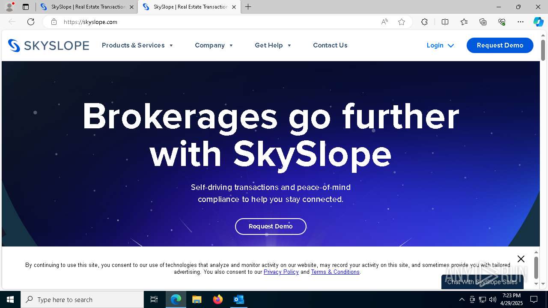Open Windows Start menu
The height and width of the screenshot is (308, 548).
click(x=10, y=299)
